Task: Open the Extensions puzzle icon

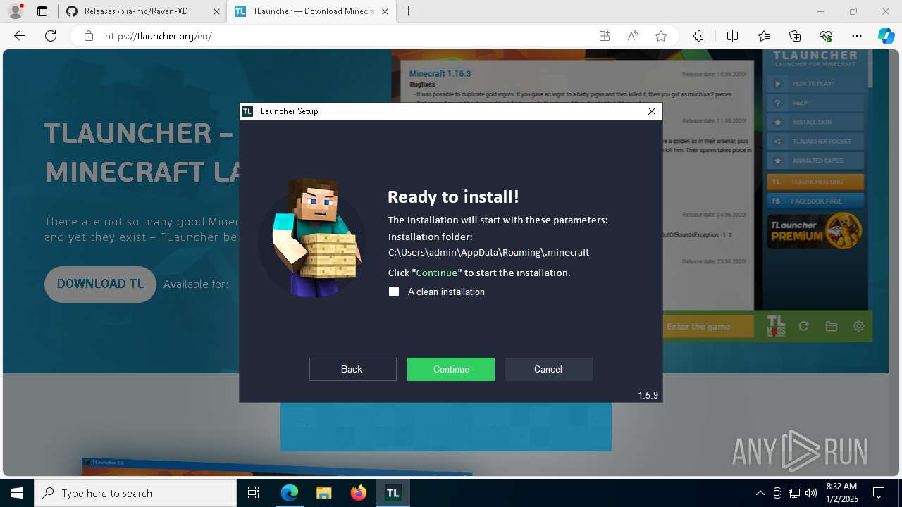Action: click(698, 36)
